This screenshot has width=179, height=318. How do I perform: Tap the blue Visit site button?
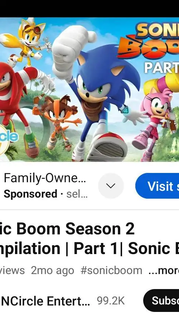(x=157, y=186)
